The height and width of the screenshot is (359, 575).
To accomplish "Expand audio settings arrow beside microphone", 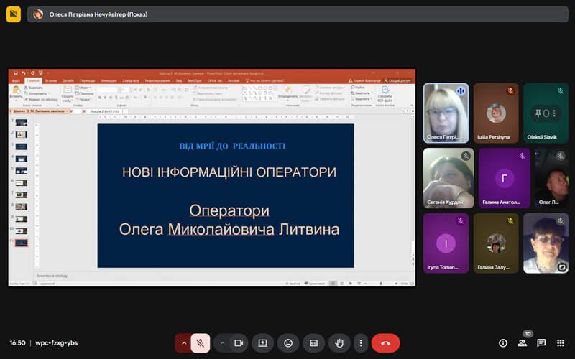I will click(184, 343).
